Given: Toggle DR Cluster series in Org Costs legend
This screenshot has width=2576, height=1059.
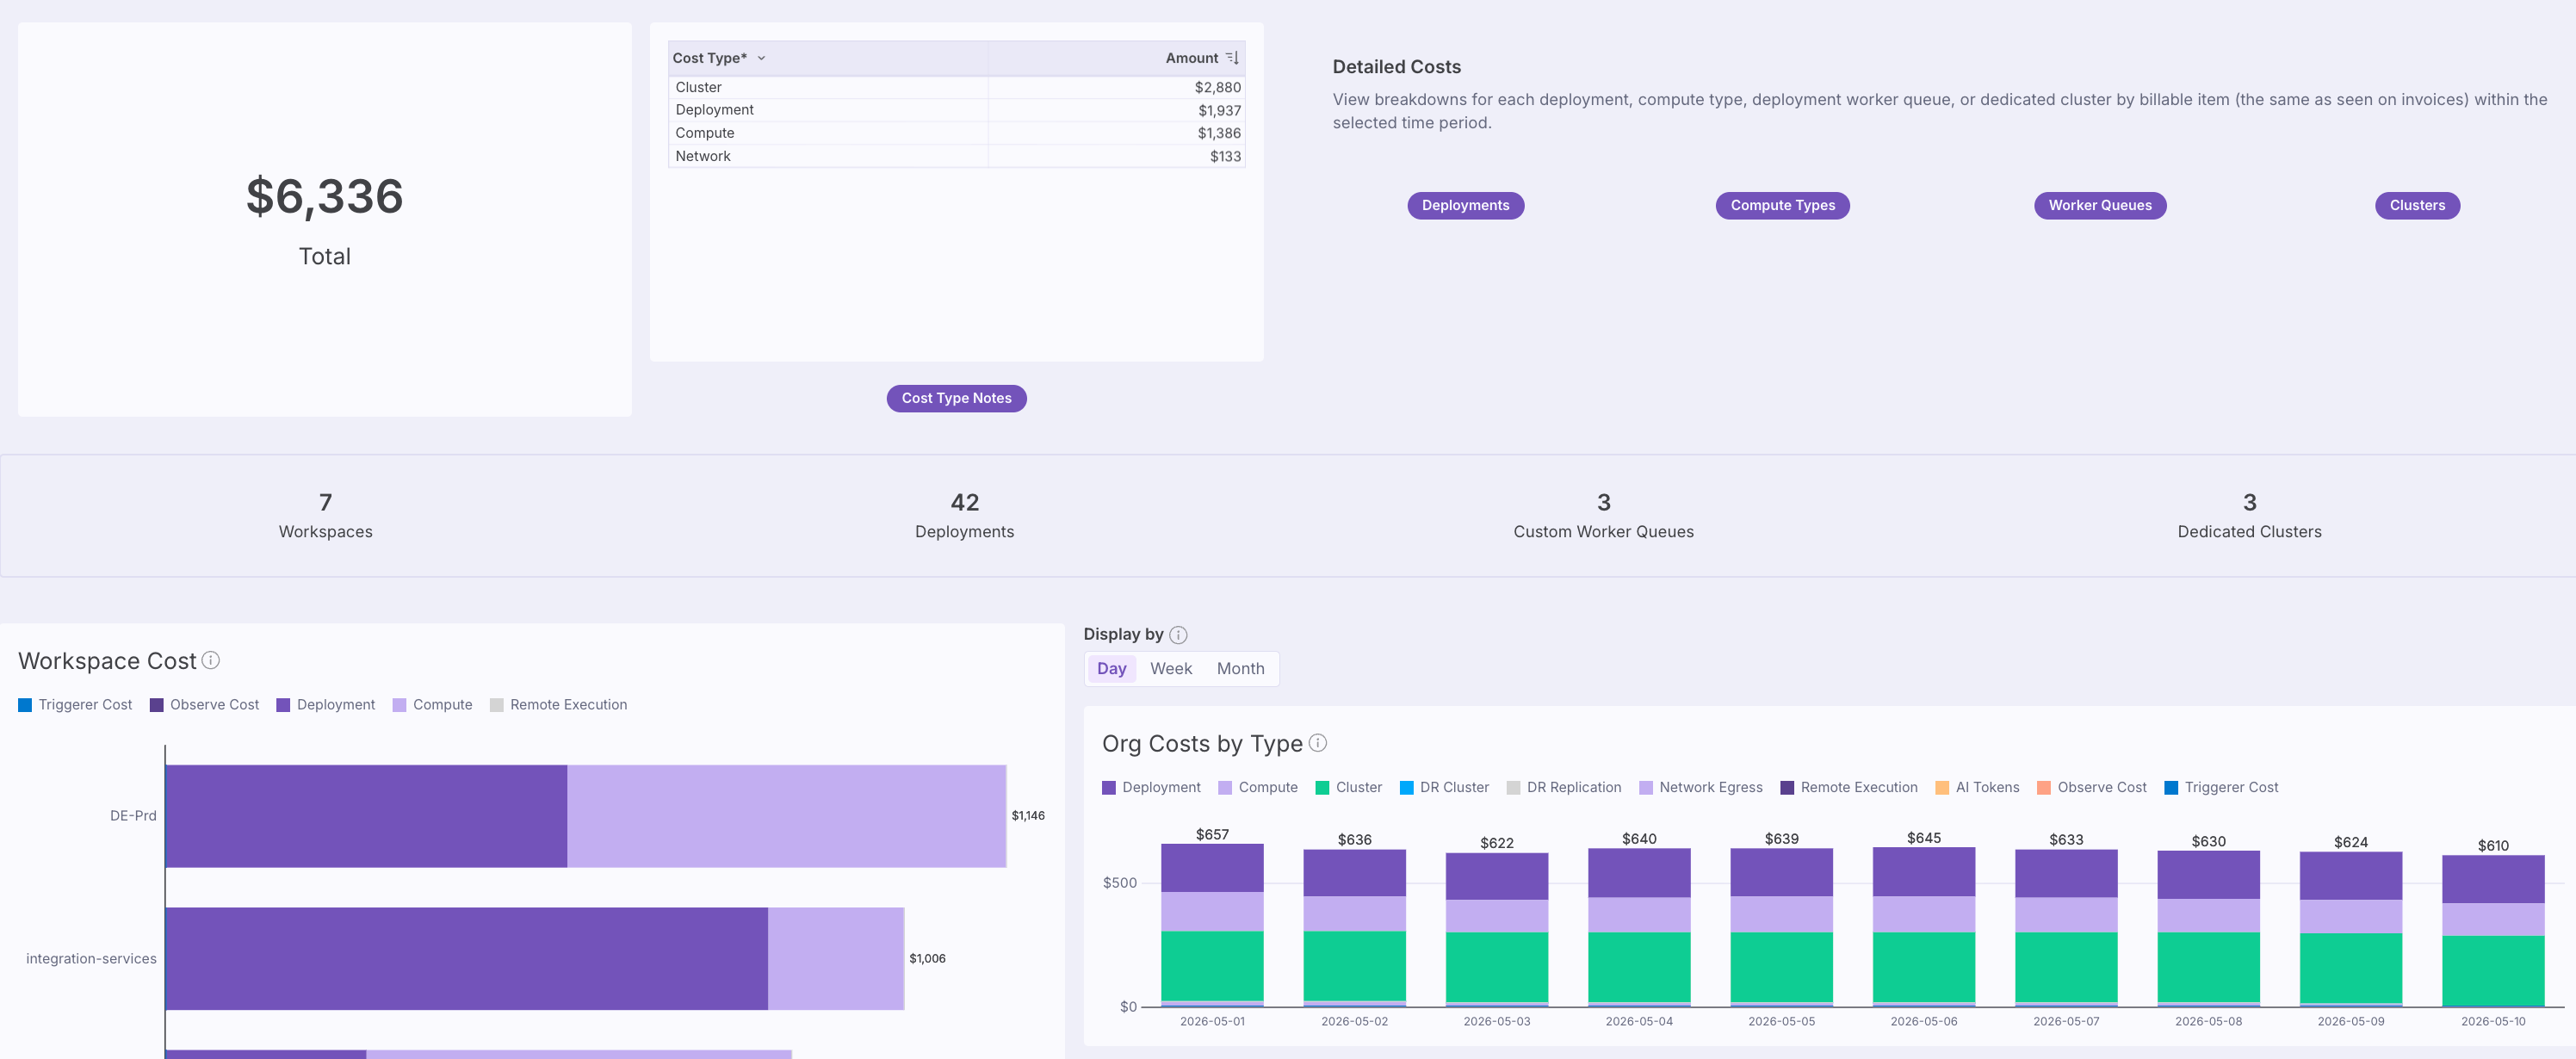Looking at the screenshot, I should [x=1444, y=788].
